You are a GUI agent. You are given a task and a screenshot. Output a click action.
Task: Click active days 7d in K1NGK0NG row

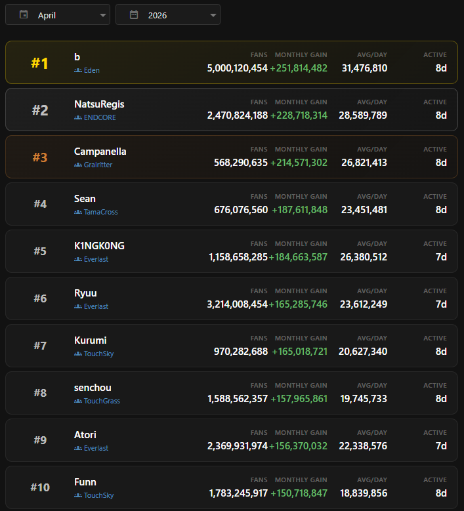pos(441,257)
